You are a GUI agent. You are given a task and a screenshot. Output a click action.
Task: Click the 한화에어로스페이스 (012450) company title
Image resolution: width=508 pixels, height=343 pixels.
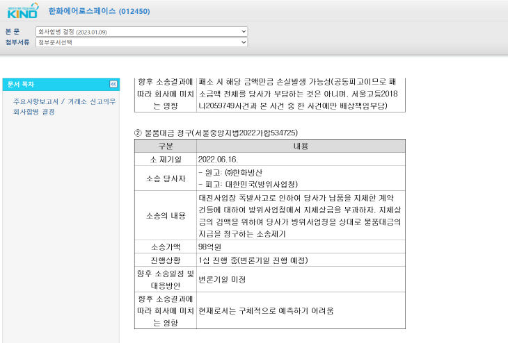coord(99,11)
